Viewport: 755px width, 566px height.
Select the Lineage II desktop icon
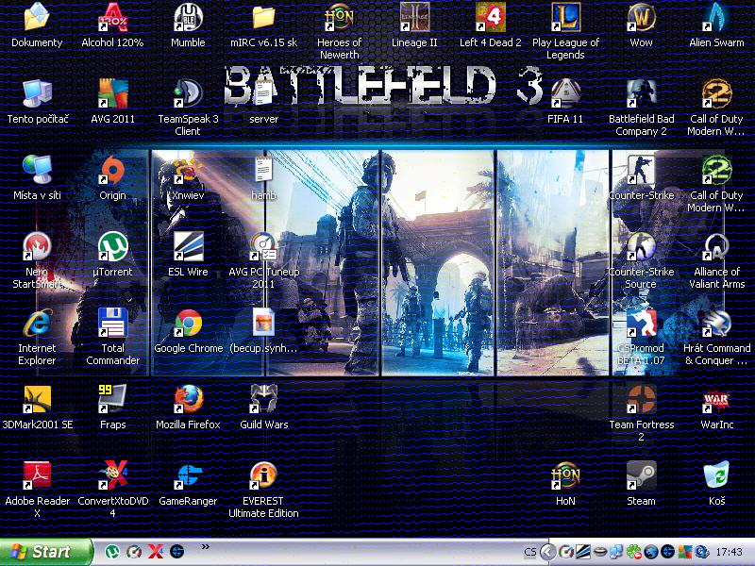(414, 18)
